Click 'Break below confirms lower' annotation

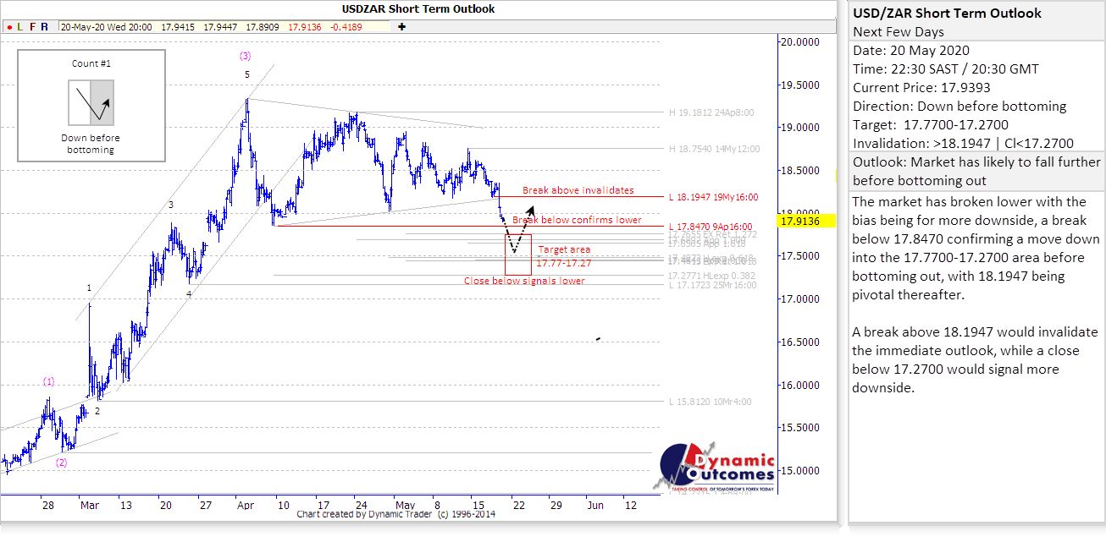pyautogui.click(x=577, y=220)
